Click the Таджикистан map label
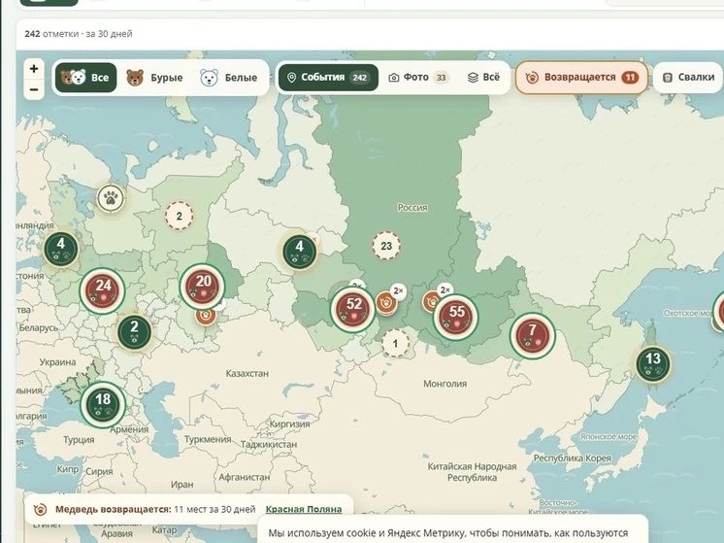Image resolution: width=724 pixels, height=543 pixels. [x=269, y=444]
